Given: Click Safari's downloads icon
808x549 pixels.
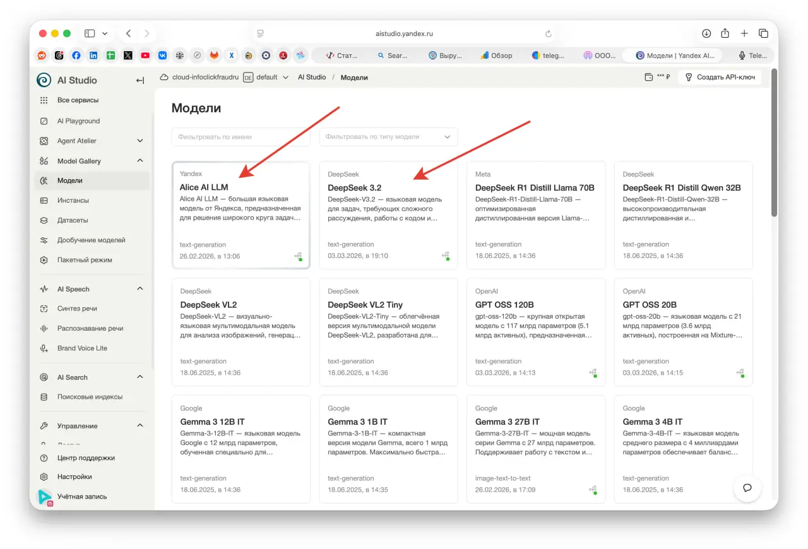Looking at the screenshot, I should (706, 33).
